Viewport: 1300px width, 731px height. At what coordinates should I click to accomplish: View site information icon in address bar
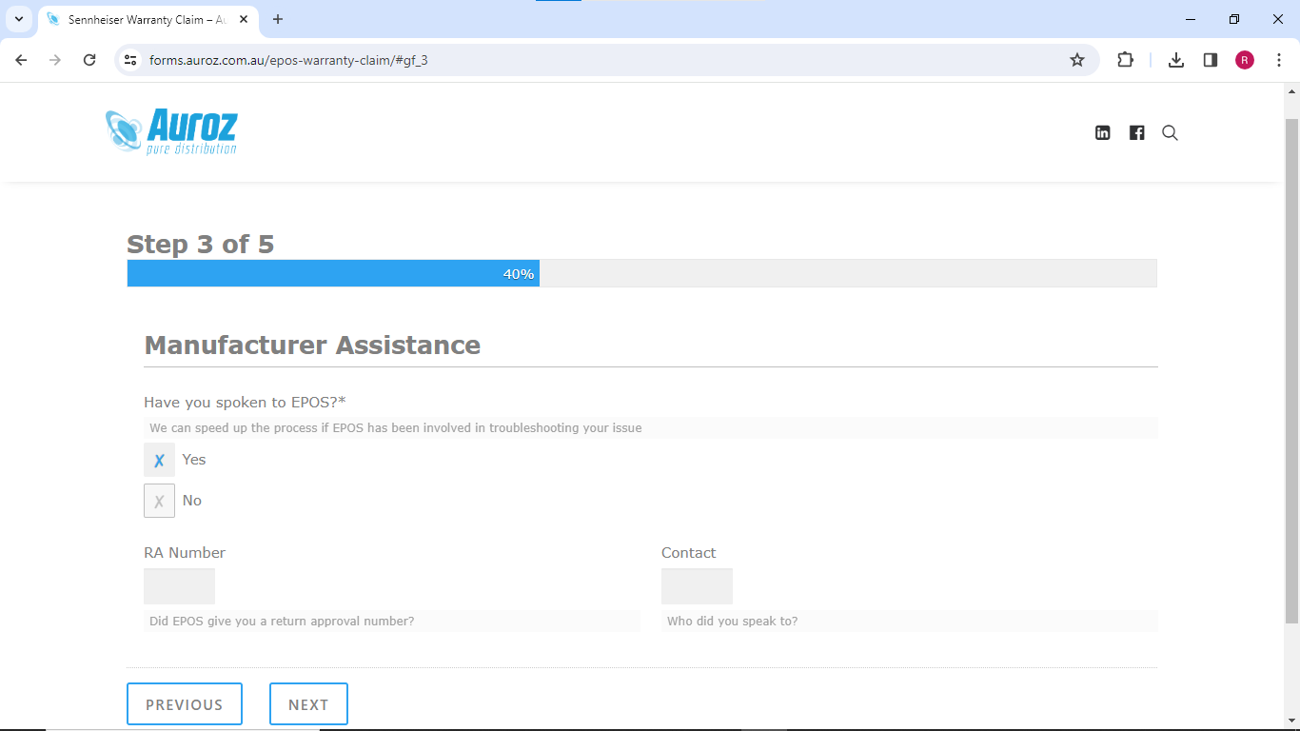(x=131, y=60)
